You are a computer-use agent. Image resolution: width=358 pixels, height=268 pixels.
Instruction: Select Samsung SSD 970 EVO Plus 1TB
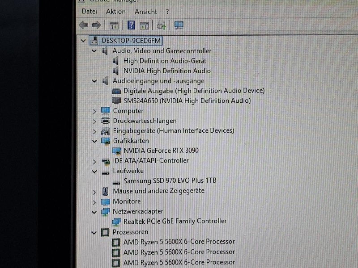coord(170,180)
